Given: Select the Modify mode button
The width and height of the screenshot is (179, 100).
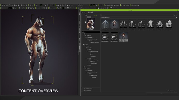Looking at the screenshot, I should pos(9,8).
